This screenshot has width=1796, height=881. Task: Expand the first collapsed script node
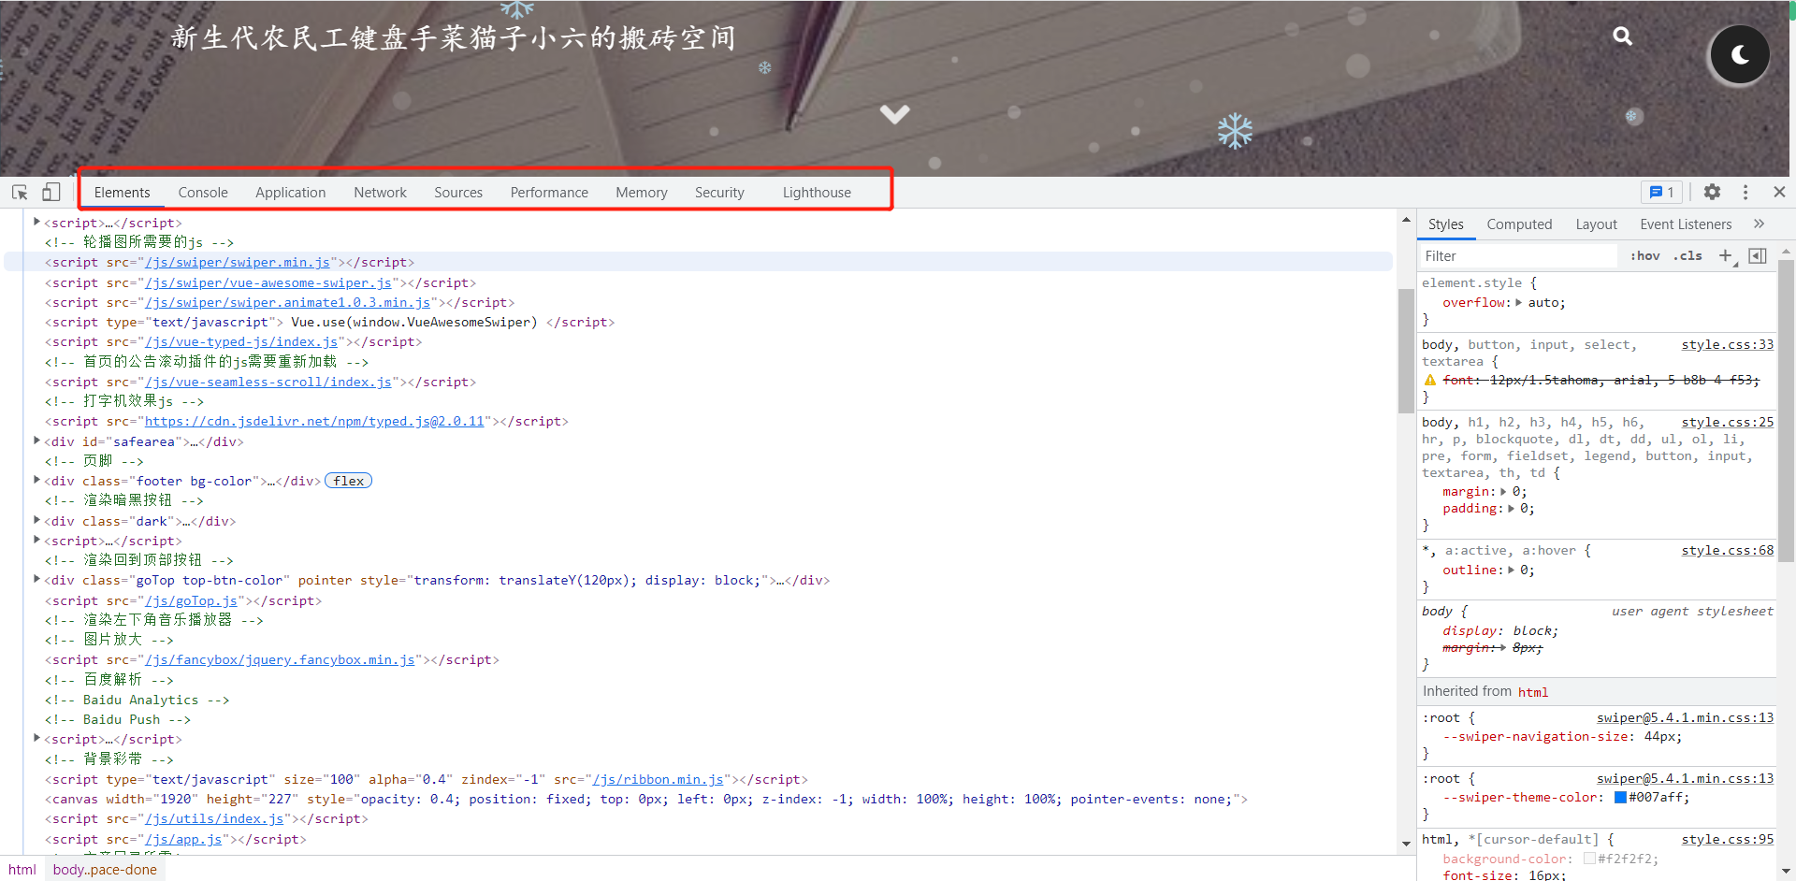point(36,222)
